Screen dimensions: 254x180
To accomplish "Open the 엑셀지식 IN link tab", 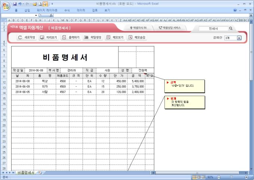I will point(138,28).
